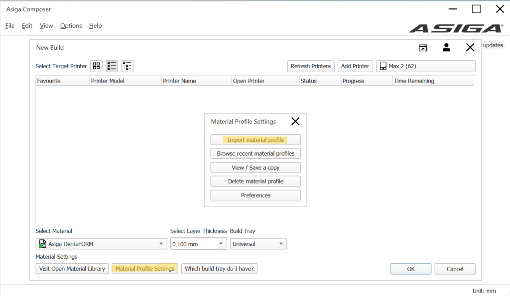Minimize the Asiga Composer window

click(453, 9)
